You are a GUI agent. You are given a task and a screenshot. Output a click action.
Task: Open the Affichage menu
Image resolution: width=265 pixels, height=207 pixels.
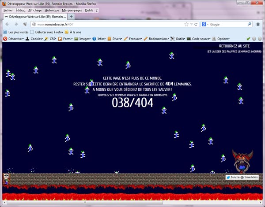pos(35,10)
